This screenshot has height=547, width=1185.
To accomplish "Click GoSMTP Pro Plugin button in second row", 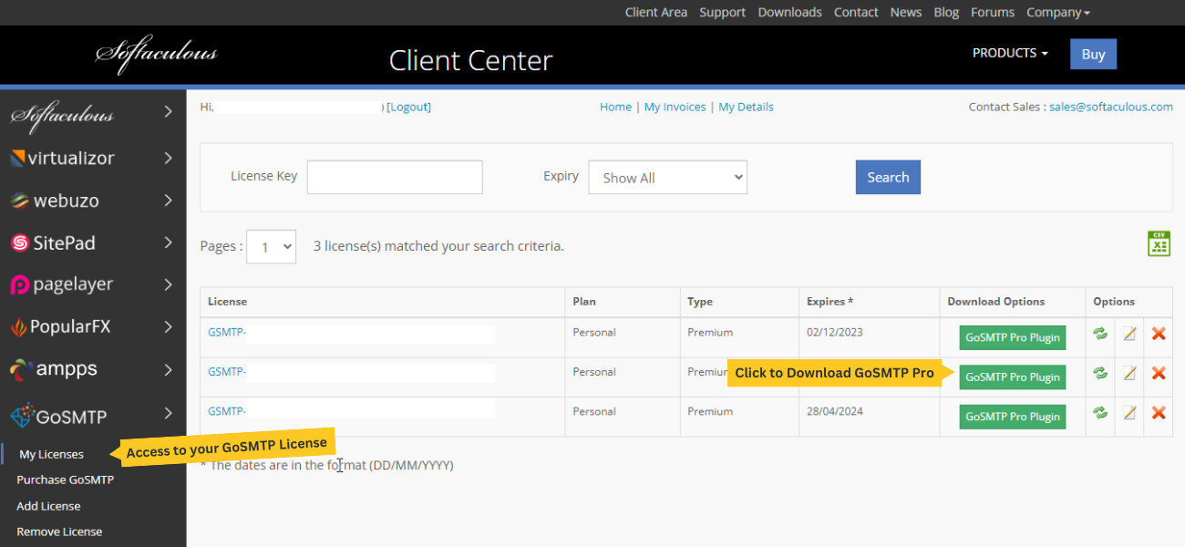I will (x=1013, y=377).
